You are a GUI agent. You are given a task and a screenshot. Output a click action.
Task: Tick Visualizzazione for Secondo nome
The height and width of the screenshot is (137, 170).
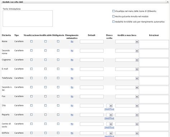pos(32,51)
